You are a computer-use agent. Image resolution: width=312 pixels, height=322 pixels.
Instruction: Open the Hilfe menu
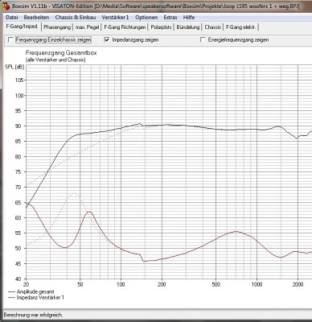point(189,18)
